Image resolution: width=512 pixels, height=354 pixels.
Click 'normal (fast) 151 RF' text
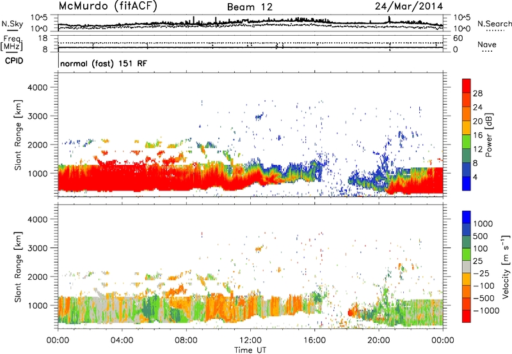click(x=104, y=63)
